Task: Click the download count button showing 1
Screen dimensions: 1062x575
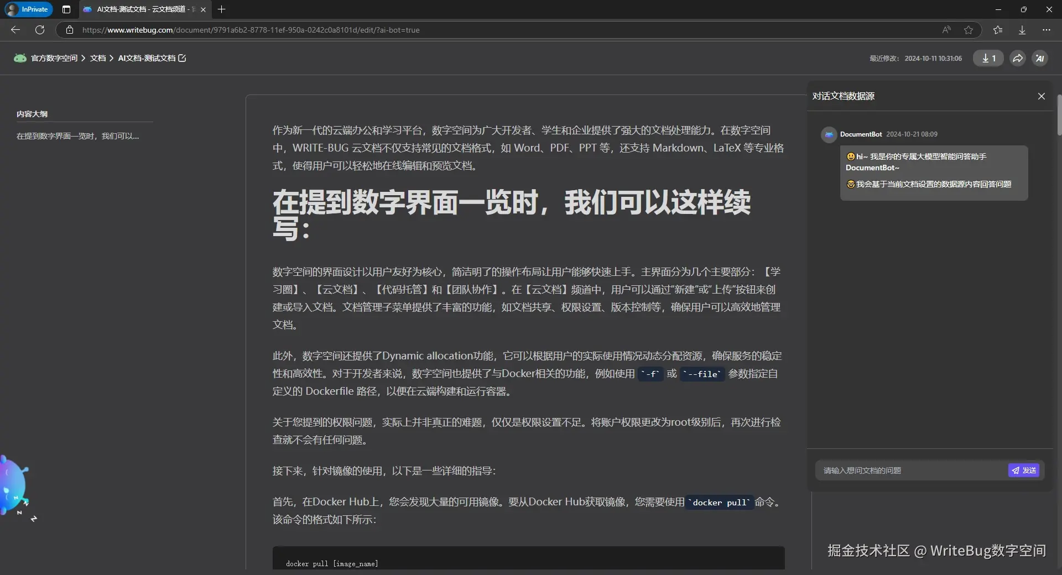Action: point(988,58)
